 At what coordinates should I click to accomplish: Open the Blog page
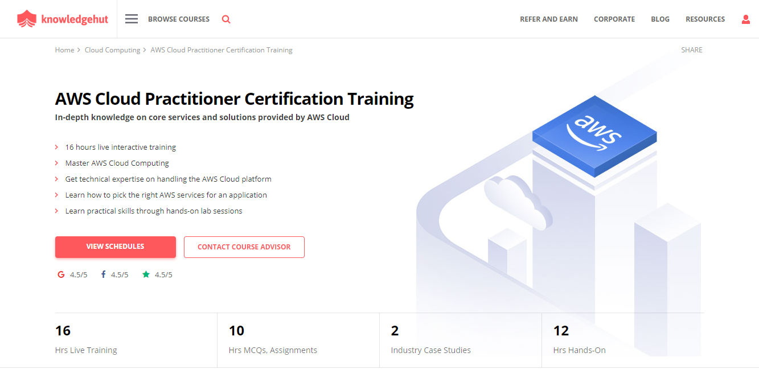pos(660,19)
